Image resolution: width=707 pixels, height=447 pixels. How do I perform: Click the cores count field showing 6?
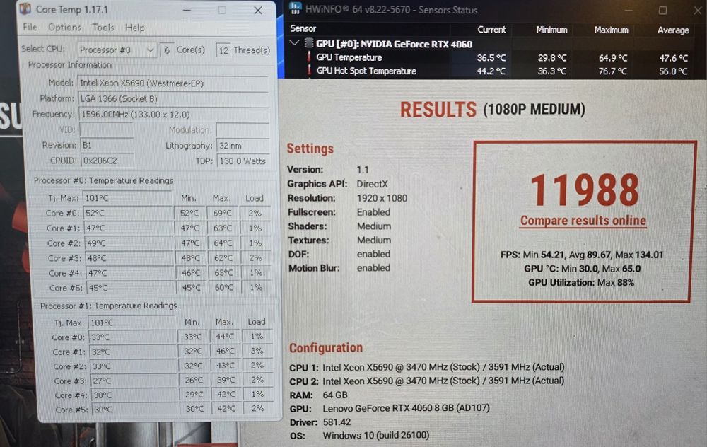click(167, 50)
